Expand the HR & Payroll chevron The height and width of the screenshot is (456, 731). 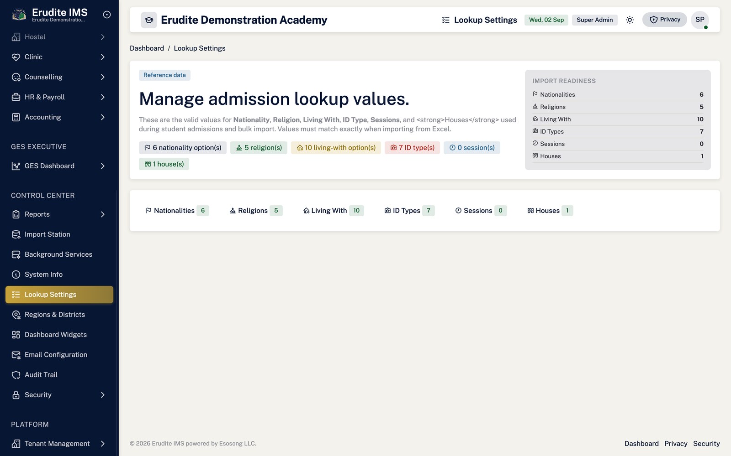(103, 97)
